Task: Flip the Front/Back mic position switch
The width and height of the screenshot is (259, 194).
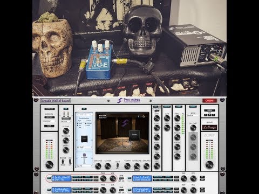Action: pos(117,165)
